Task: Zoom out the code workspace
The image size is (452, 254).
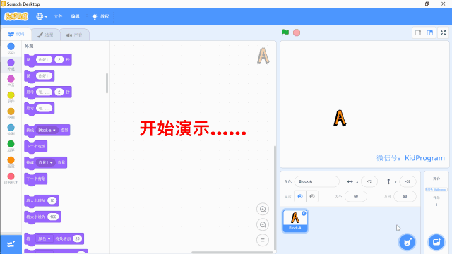Action: click(x=263, y=224)
